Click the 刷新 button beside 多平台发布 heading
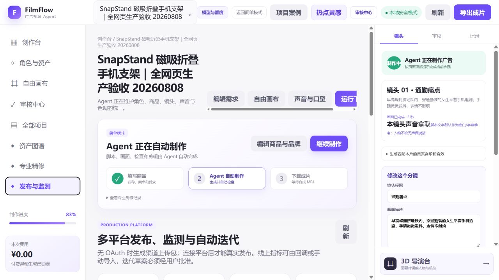The width and height of the screenshot is (499, 280). tap(346, 232)
